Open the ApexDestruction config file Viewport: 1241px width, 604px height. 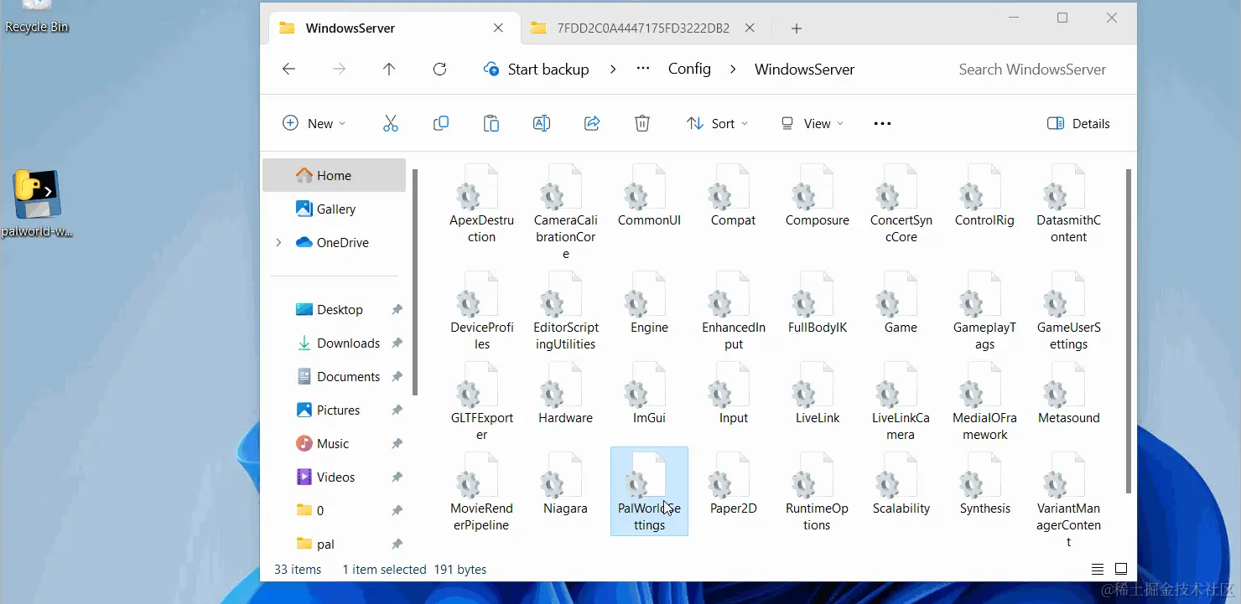[482, 204]
